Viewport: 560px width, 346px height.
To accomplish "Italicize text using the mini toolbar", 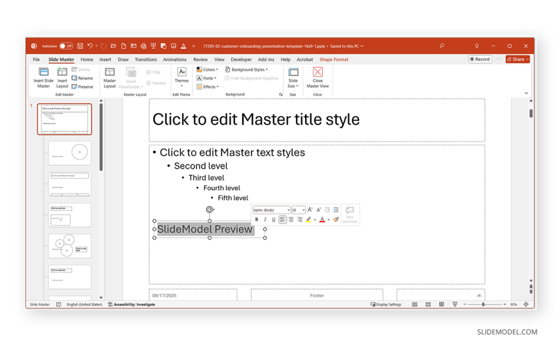I will click(x=265, y=220).
